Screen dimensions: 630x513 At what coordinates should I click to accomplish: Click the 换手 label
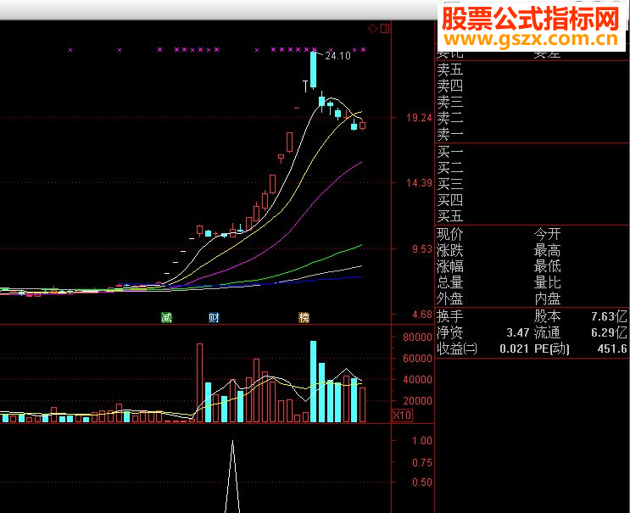(x=450, y=316)
